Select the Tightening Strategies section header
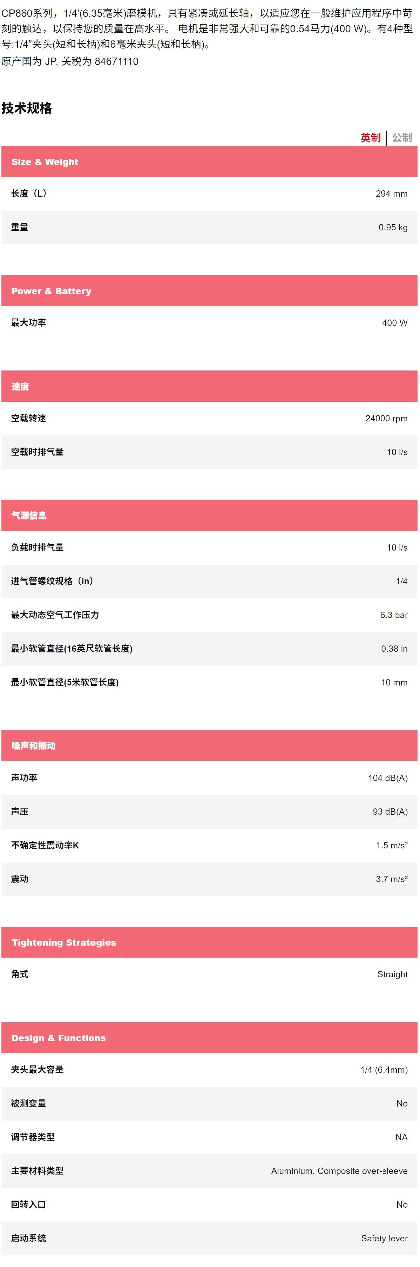The image size is (420, 1267). pos(209,943)
